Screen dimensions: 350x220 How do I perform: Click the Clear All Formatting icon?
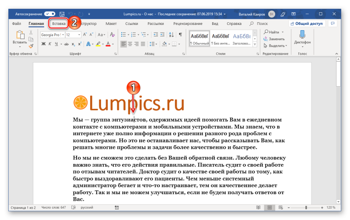pyautogui.click(x=112, y=35)
